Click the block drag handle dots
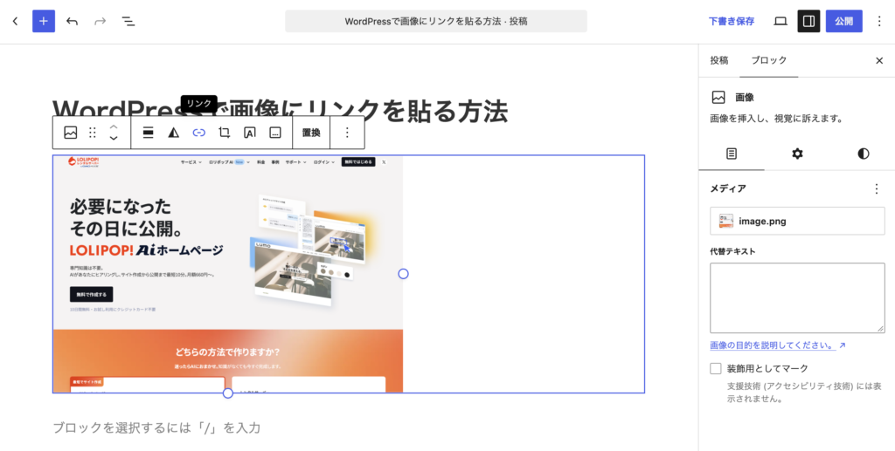895x451 pixels. click(93, 133)
